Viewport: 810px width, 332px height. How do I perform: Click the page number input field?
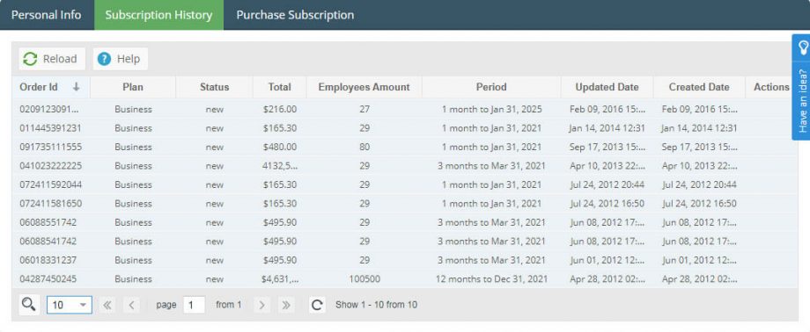[195, 305]
